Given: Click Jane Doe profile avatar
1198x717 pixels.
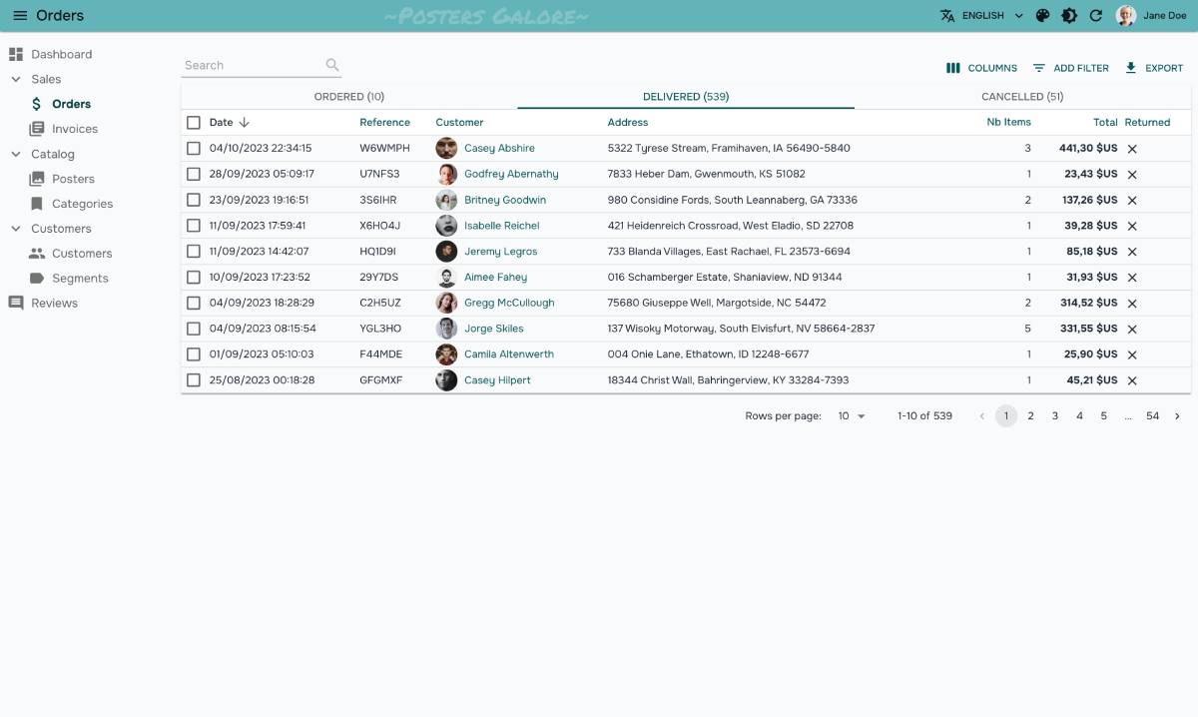Looking at the screenshot, I should click(x=1126, y=16).
